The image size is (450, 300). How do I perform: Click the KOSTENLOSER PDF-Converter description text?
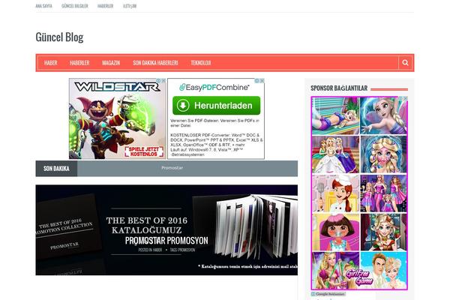[x=217, y=145]
